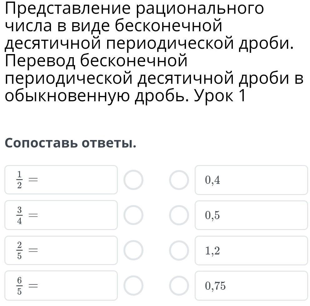Click the 'Представление рационального' title line
This screenshot has height=306, width=310.
click(x=134, y=9)
